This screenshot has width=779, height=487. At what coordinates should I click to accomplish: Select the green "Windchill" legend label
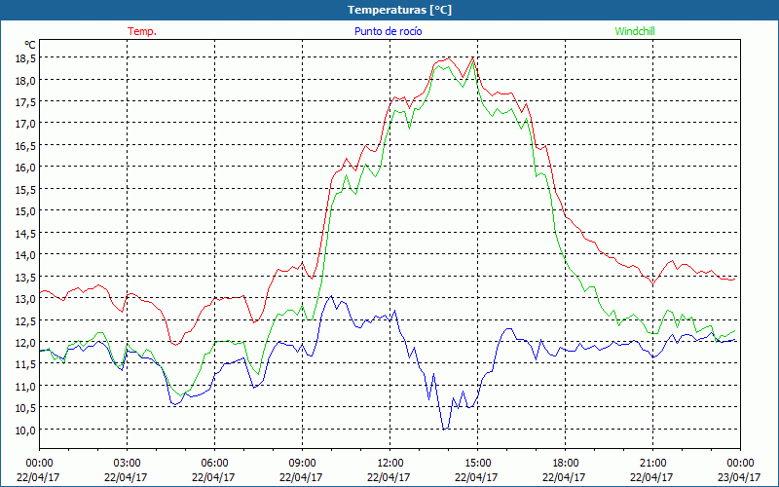point(635,31)
